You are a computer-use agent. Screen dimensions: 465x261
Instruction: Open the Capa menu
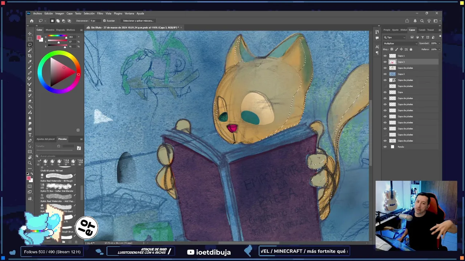[69, 13]
